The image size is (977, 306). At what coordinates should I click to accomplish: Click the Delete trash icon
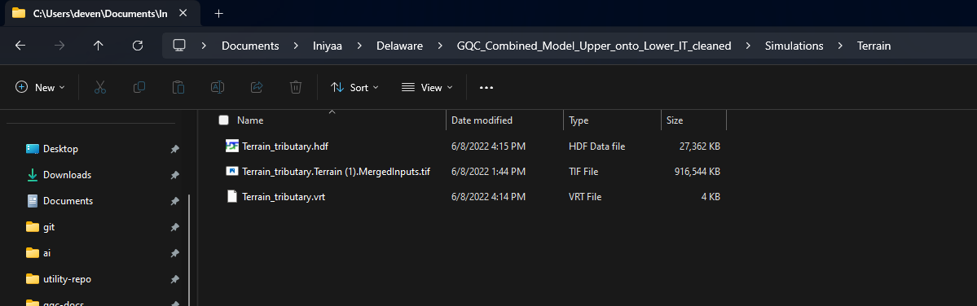296,88
